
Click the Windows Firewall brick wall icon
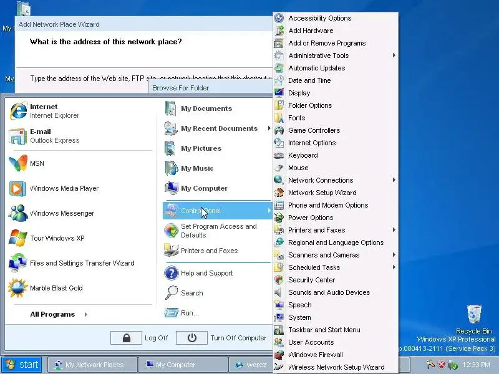pos(279,355)
